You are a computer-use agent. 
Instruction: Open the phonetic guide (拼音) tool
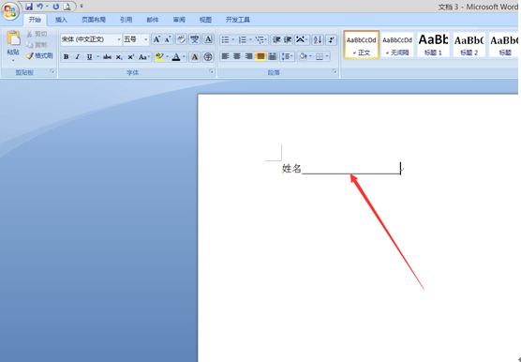pos(194,39)
